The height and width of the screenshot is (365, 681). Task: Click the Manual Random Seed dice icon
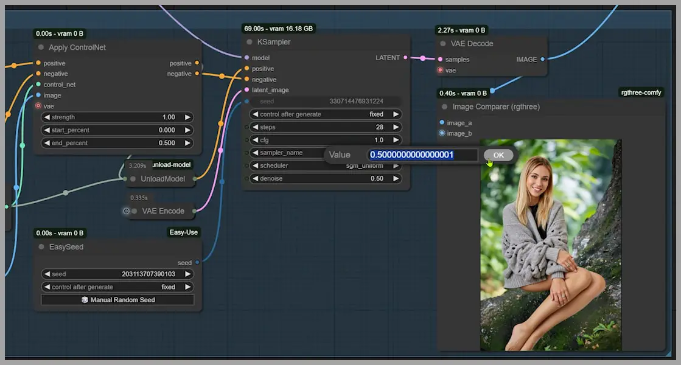[85, 300]
